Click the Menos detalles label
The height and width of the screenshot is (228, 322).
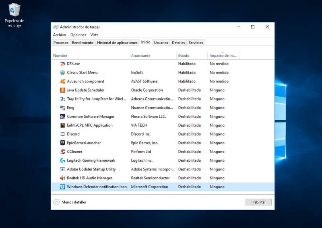click(74, 202)
